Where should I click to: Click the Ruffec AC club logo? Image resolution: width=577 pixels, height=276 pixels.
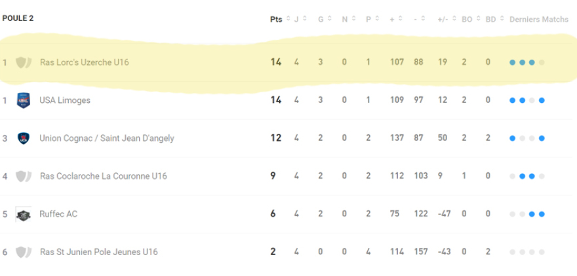click(x=24, y=214)
